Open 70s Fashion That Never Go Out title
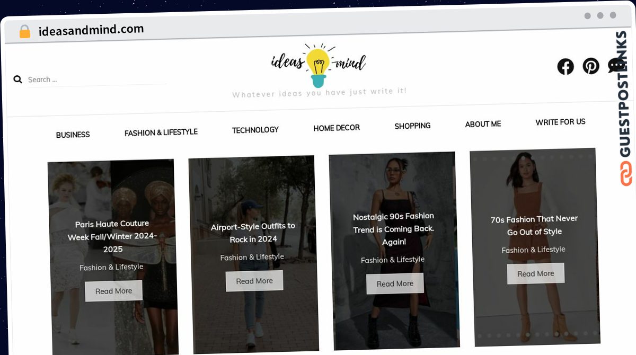Image resolution: width=636 pixels, height=355 pixels. (x=534, y=225)
